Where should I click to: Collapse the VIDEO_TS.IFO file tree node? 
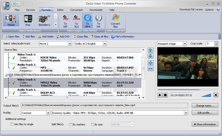coord(6,75)
